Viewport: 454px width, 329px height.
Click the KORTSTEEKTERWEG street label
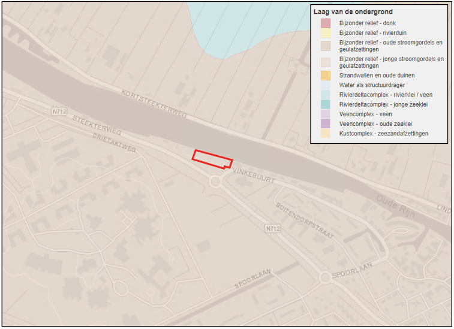(x=154, y=104)
